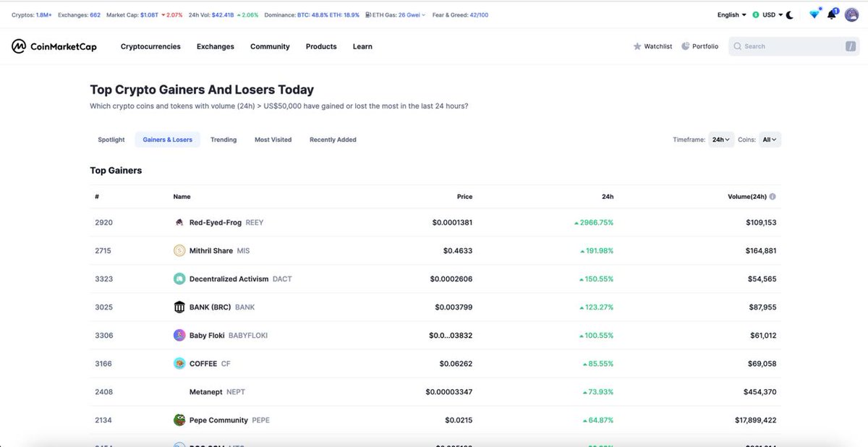868x447 pixels.
Task: Click the # rank column header
Action: coord(97,197)
